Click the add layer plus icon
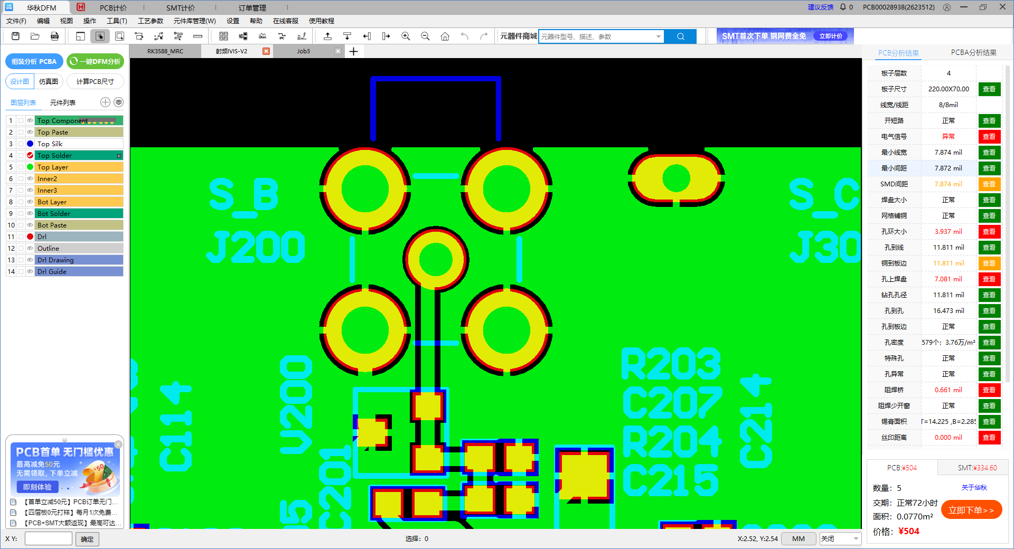 [105, 102]
